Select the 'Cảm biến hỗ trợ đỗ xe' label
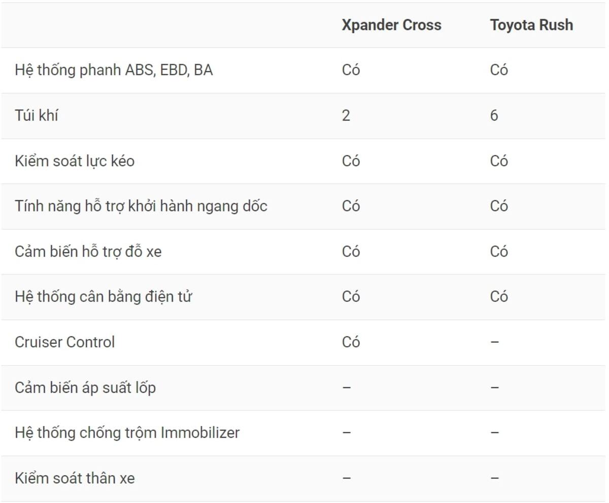This screenshot has height=503, width=609. point(88,251)
